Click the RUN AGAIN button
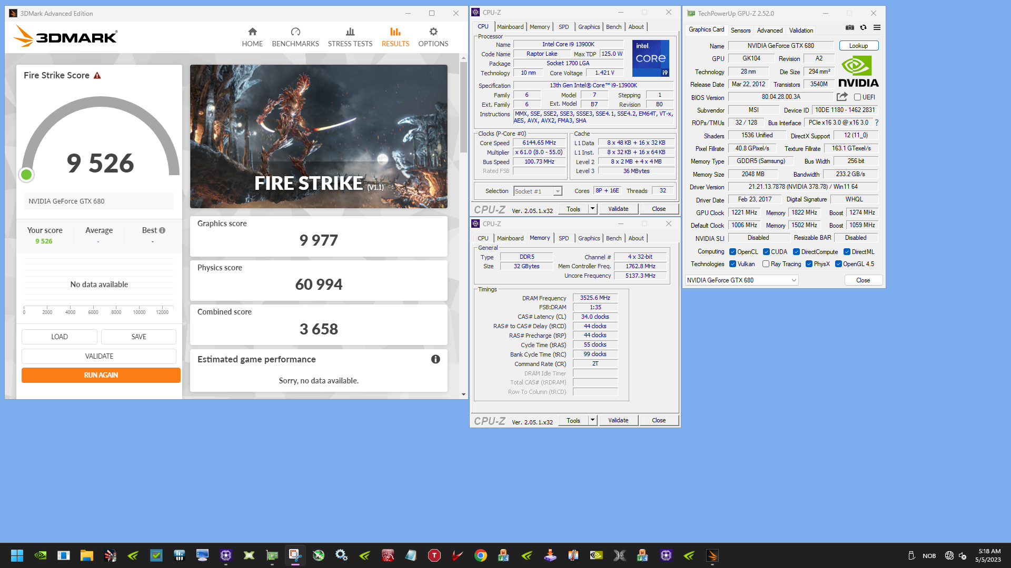The height and width of the screenshot is (568, 1011). pos(101,375)
